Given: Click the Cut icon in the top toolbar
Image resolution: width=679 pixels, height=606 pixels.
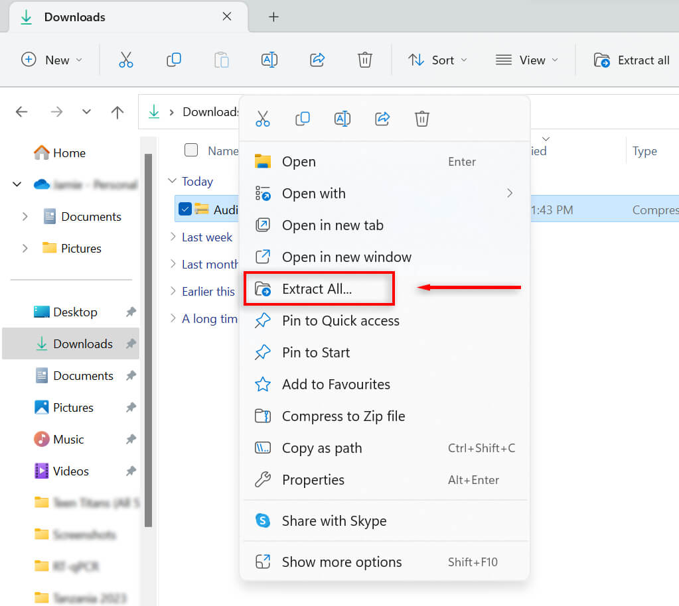Looking at the screenshot, I should pyautogui.click(x=126, y=60).
